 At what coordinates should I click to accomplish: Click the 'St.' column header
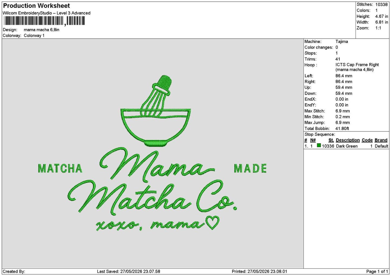pos(331,140)
